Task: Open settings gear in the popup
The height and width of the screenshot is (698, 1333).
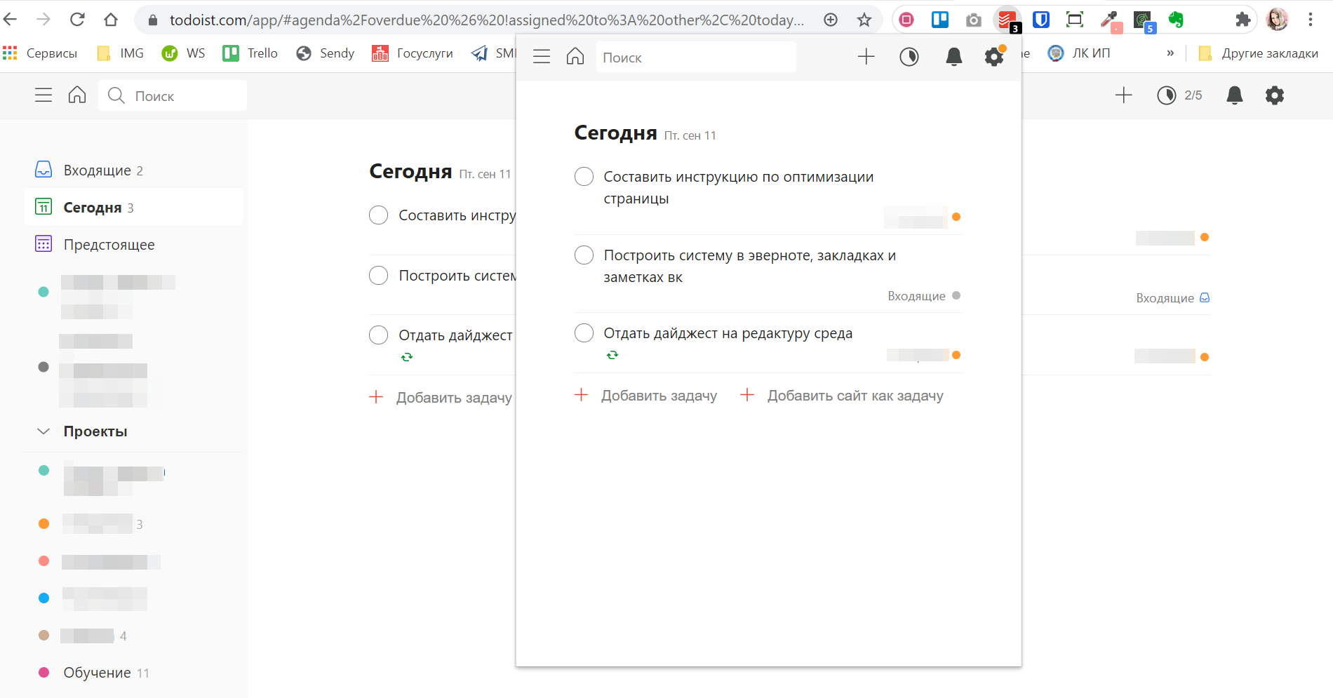Action: [994, 57]
